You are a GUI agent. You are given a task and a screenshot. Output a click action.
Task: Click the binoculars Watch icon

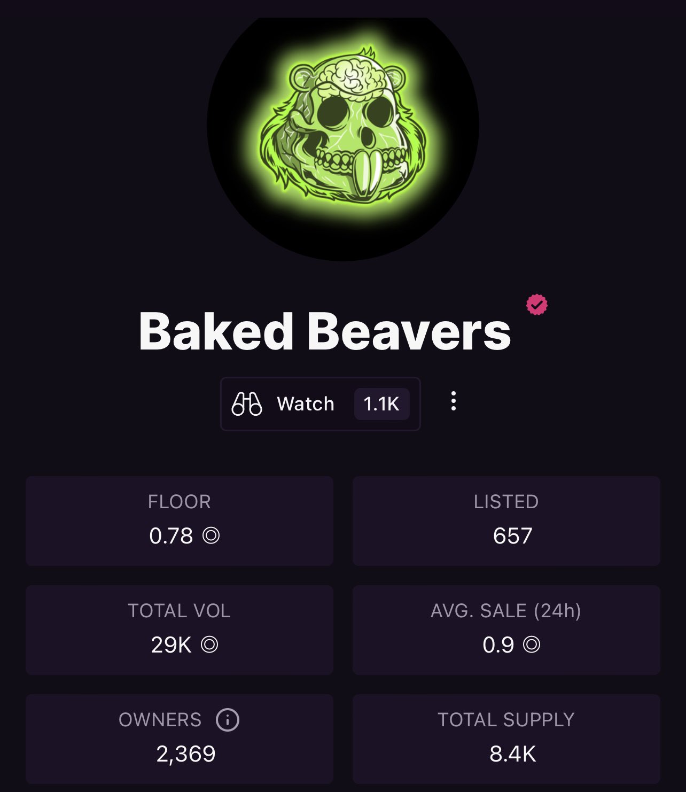[x=247, y=404]
